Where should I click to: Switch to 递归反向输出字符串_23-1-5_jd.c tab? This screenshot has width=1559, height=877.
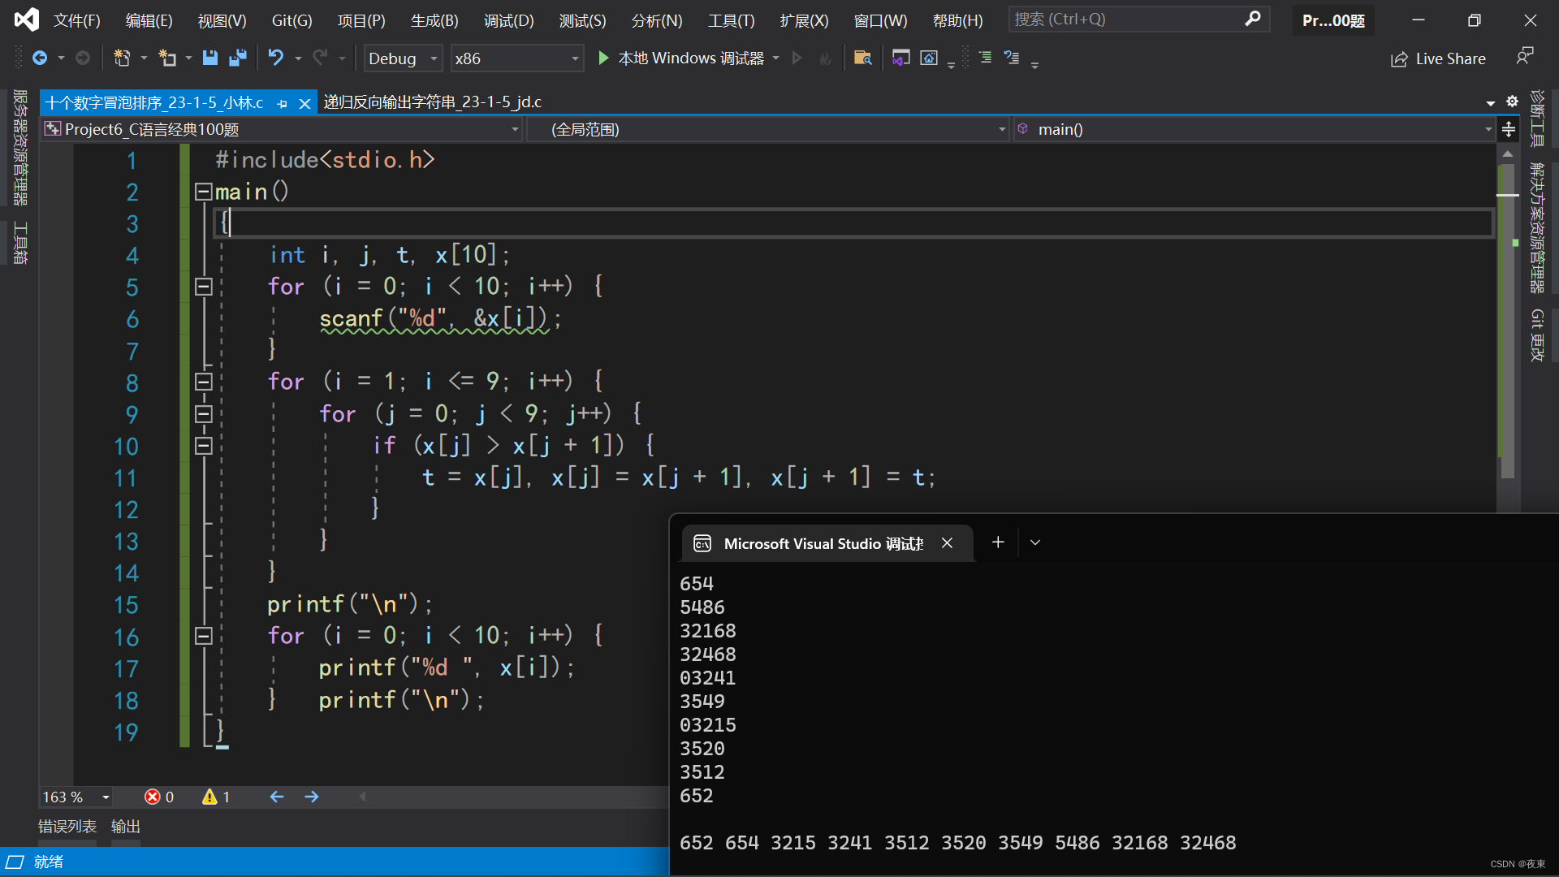(x=432, y=102)
